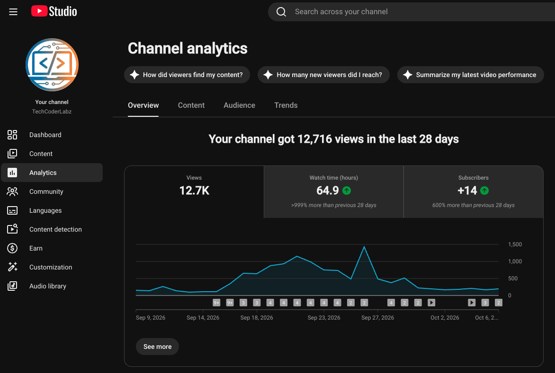Click the Oct 2, 2026 date label

pyautogui.click(x=445, y=318)
